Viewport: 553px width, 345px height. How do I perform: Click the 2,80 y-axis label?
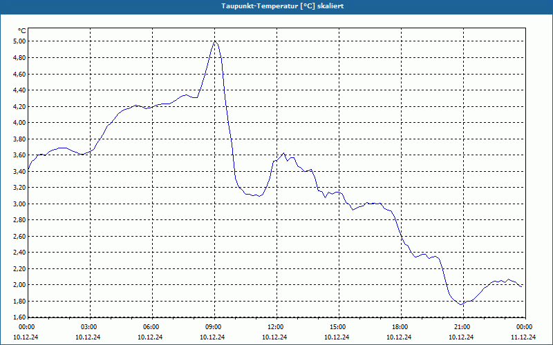tap(20, 220)
